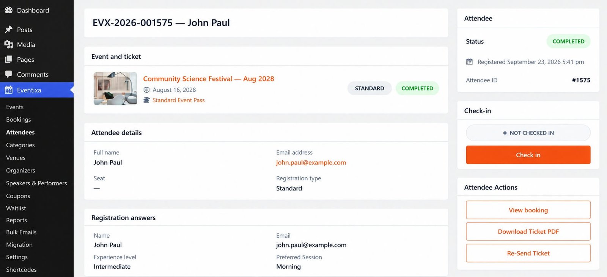This screenshot has height=277, width=607.
Task: Click the Re-Send Ticket button
Action: pyautogui.click(x=528, y=253)
